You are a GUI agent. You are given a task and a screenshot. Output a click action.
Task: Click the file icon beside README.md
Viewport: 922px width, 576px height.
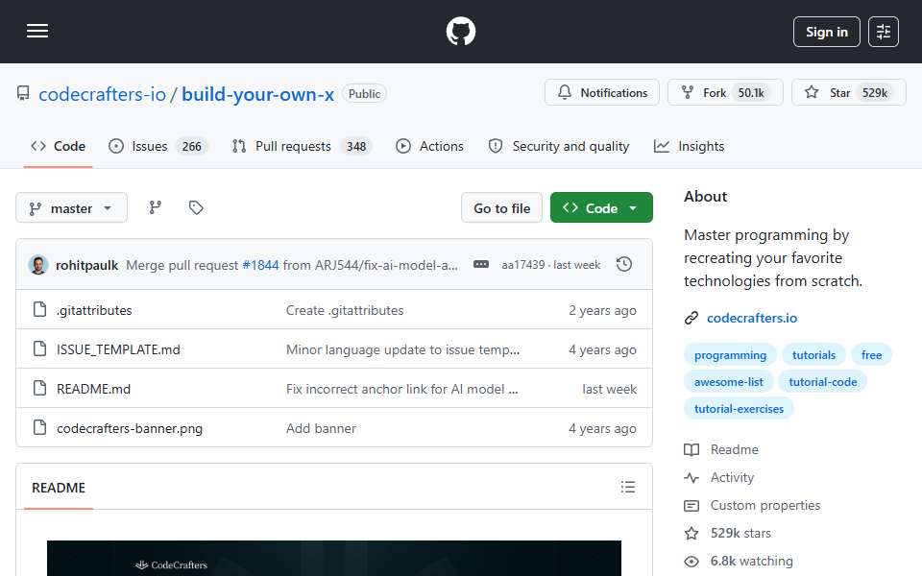pyautogui.click(x=39, y=388)
